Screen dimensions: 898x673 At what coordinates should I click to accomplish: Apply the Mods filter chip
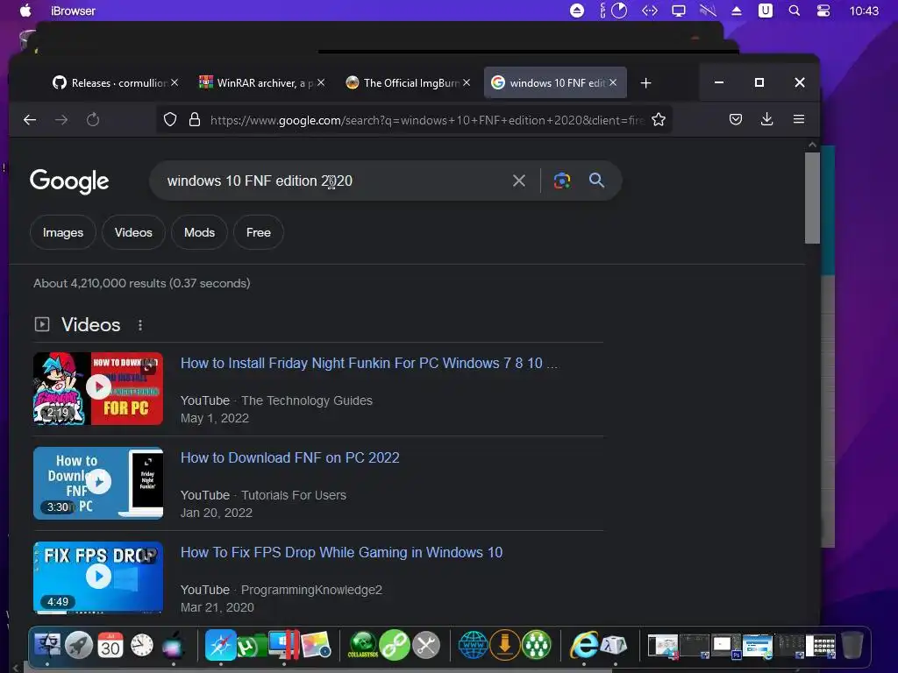[199, 232]
